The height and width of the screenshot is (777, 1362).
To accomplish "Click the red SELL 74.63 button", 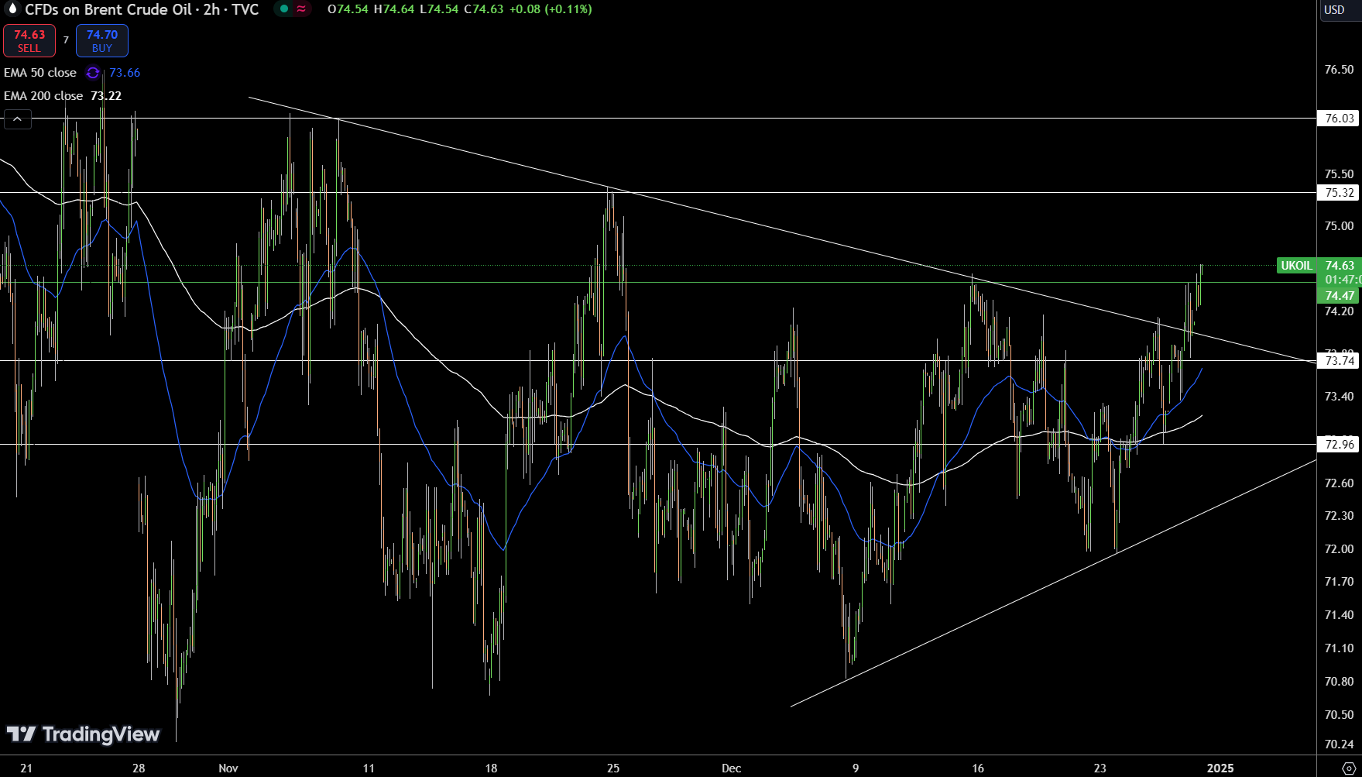I will point(29,41).
